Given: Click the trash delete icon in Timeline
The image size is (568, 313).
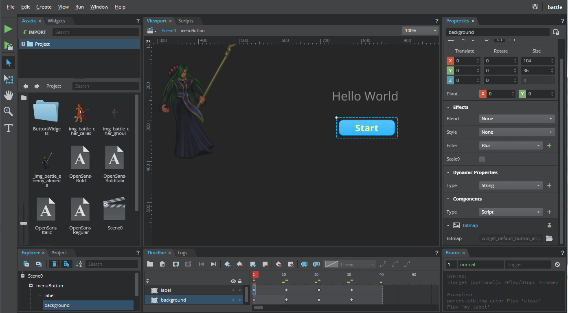Looking at the screenshot, I should pos(162,264).
